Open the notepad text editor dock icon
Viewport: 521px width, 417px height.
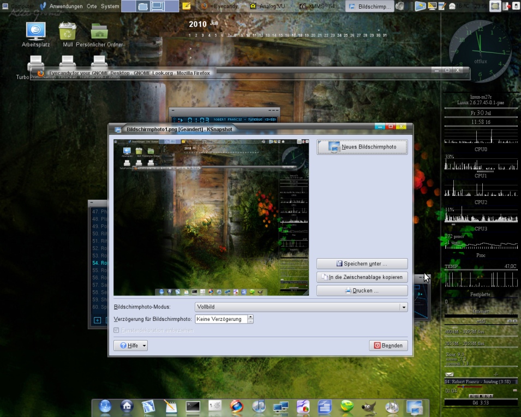tap(171, 407)
